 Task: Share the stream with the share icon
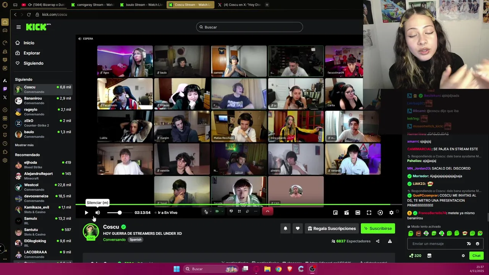pos(378,241)
